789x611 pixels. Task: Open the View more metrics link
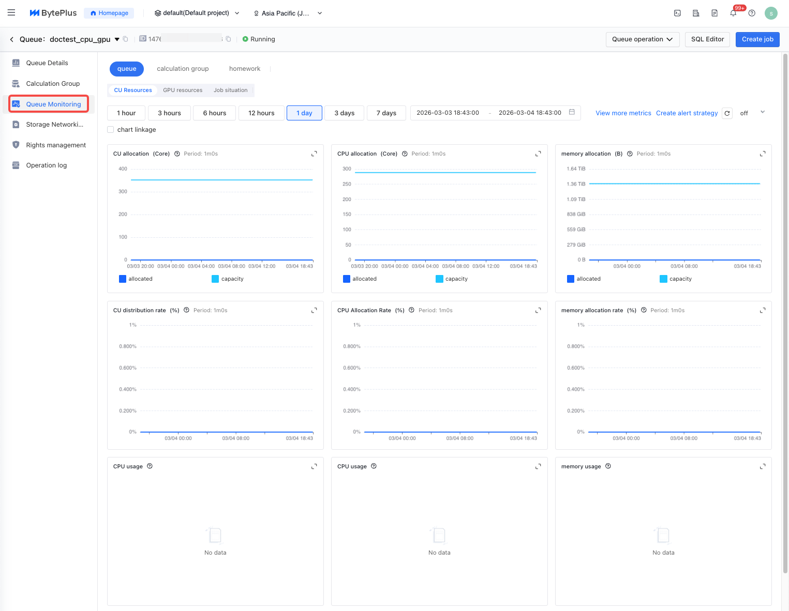coord(623,113)
